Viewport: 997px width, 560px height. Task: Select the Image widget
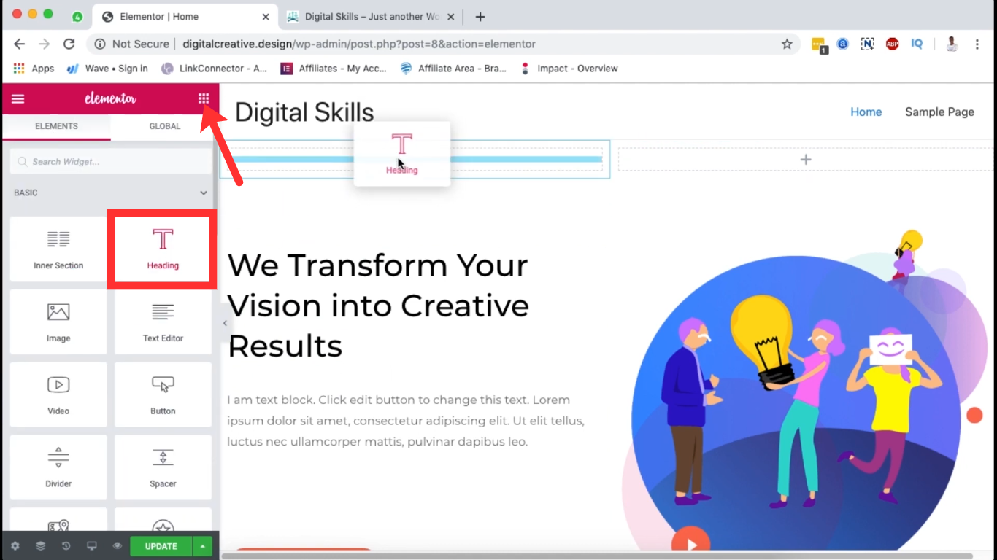[x=58, y=322]
